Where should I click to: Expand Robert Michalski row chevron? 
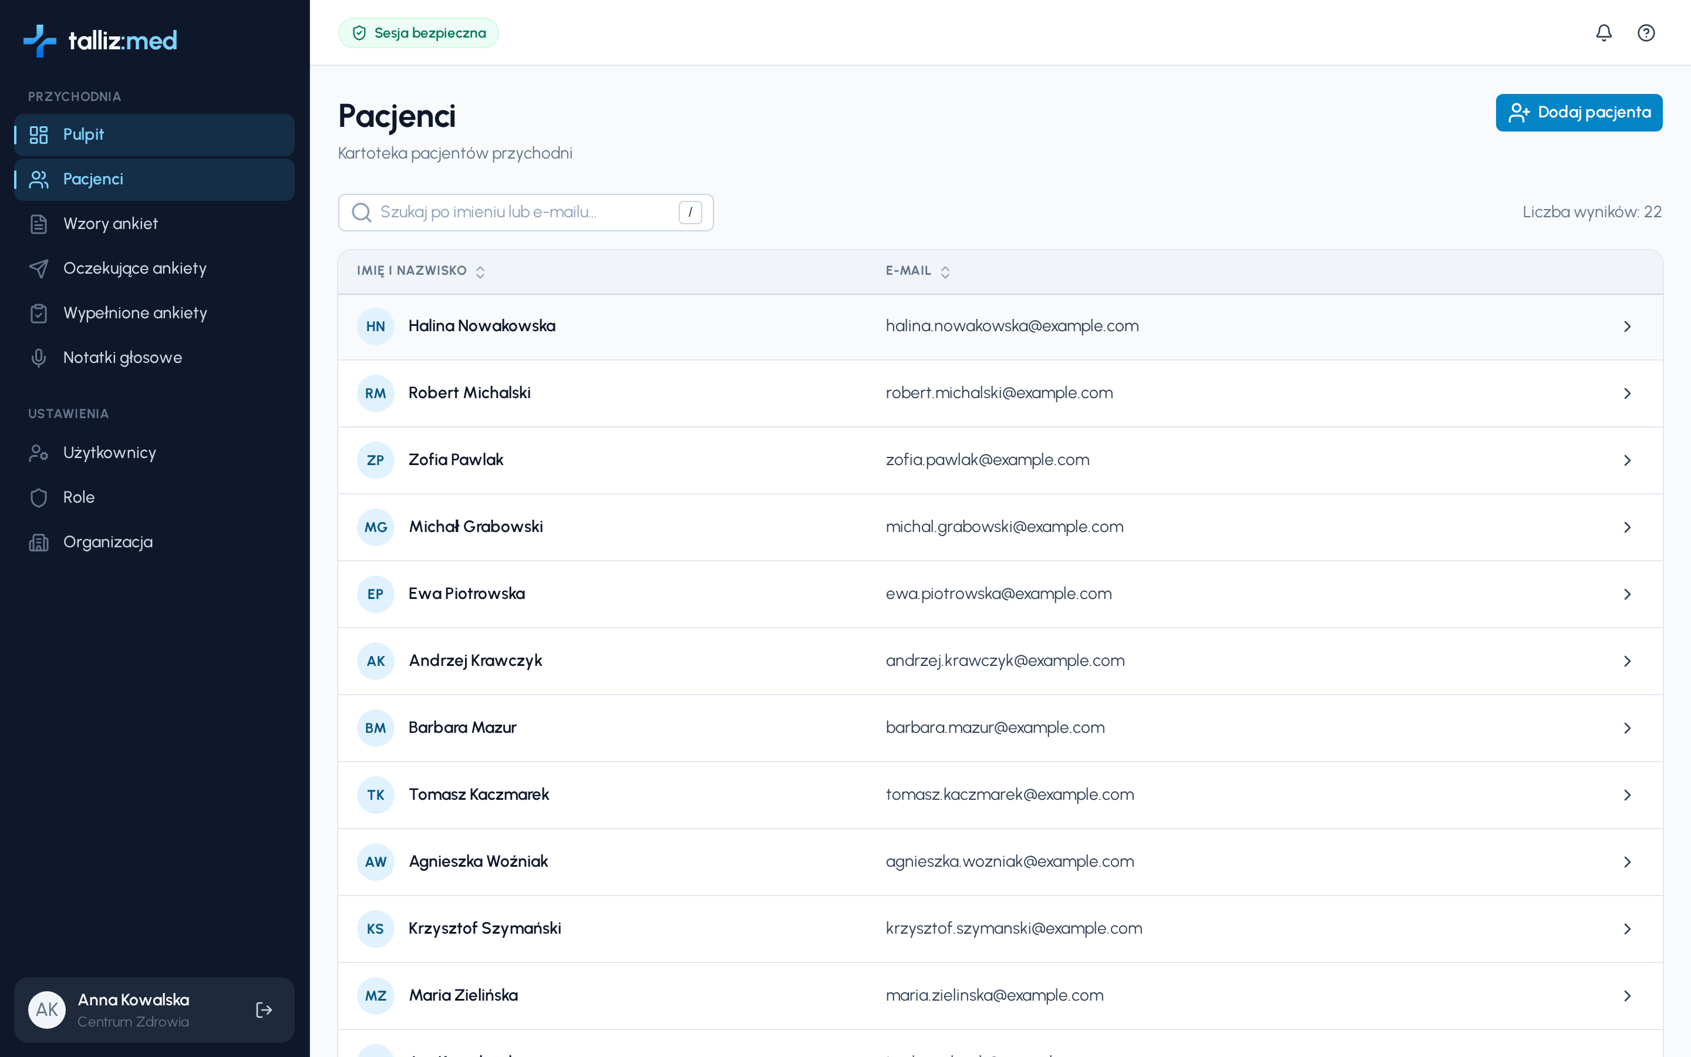click(x=1627, y=393)
